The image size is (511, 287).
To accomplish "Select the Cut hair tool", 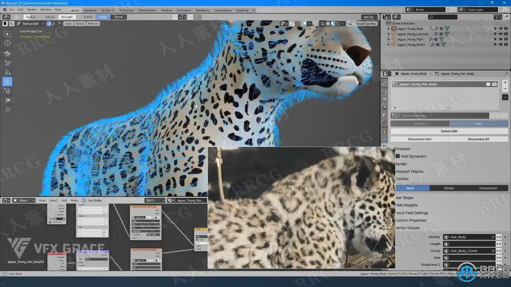I will tap(7, 100).
